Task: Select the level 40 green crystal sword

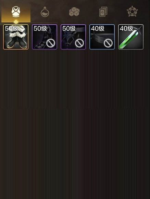Action: pos(131,37)
